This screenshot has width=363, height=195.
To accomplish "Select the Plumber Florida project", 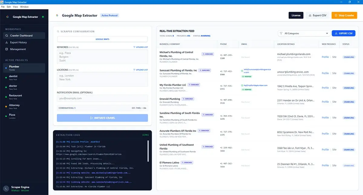I will 24,68.
